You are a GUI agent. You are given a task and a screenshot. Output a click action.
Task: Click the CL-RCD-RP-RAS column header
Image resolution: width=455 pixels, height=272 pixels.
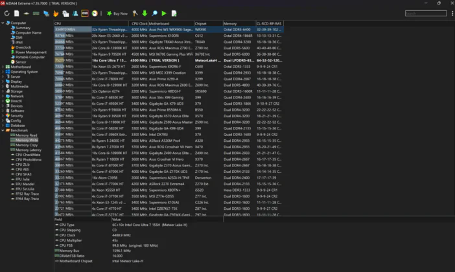coord(269,23)
